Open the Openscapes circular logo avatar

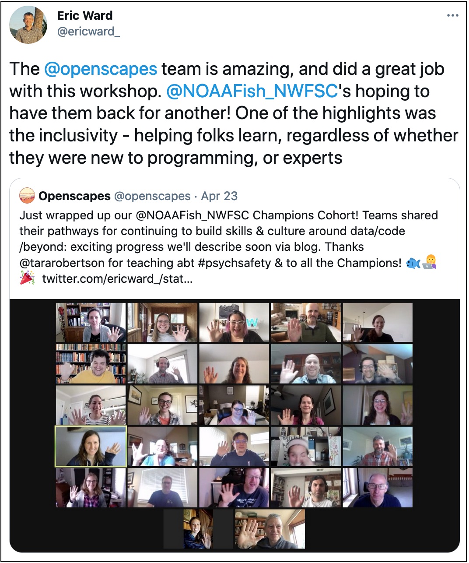[27, 196]
